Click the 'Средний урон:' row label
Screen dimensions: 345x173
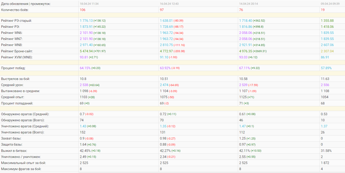click(x=12, y=85)
